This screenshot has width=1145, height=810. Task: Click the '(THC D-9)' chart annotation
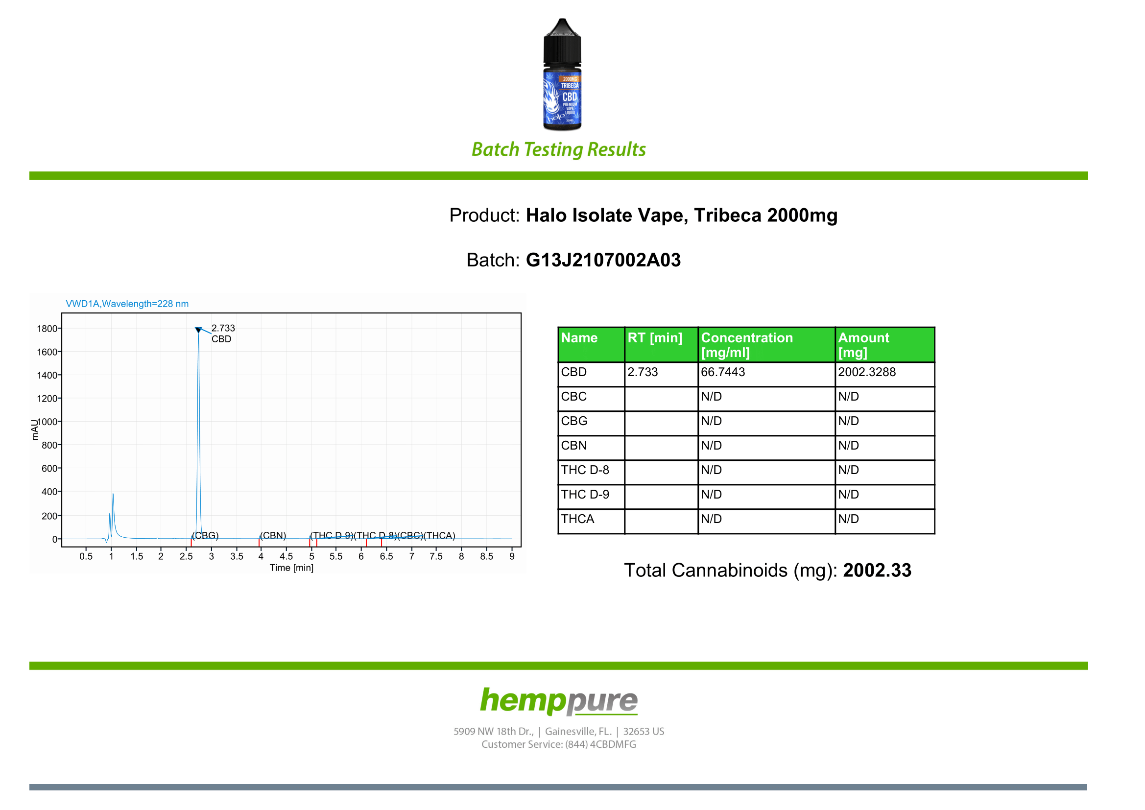[x=332, y=535]
